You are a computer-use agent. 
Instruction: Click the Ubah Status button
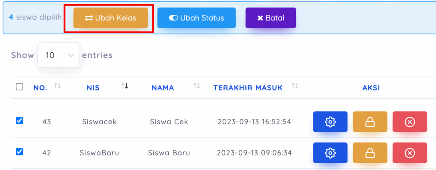click(196, 18)
